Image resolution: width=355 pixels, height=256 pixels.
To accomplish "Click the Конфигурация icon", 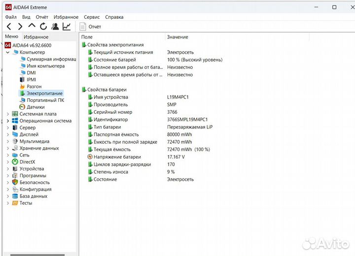I will point(15,189).
